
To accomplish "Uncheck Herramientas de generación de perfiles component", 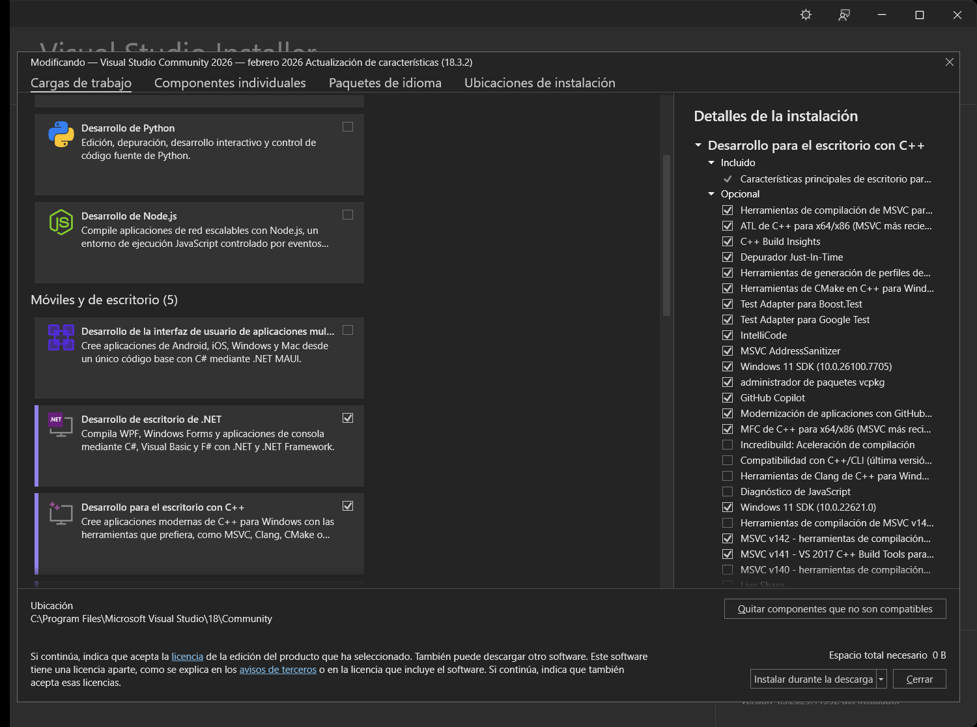I will (x=728, y=273).
